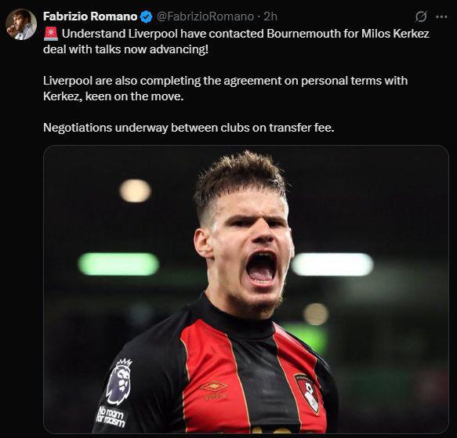
Task: Open the three-dot more options menu
Action: click(441, 17)
